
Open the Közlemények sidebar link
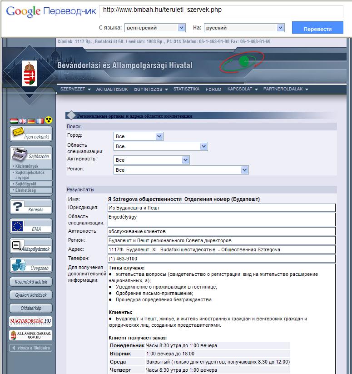(27, 166)
